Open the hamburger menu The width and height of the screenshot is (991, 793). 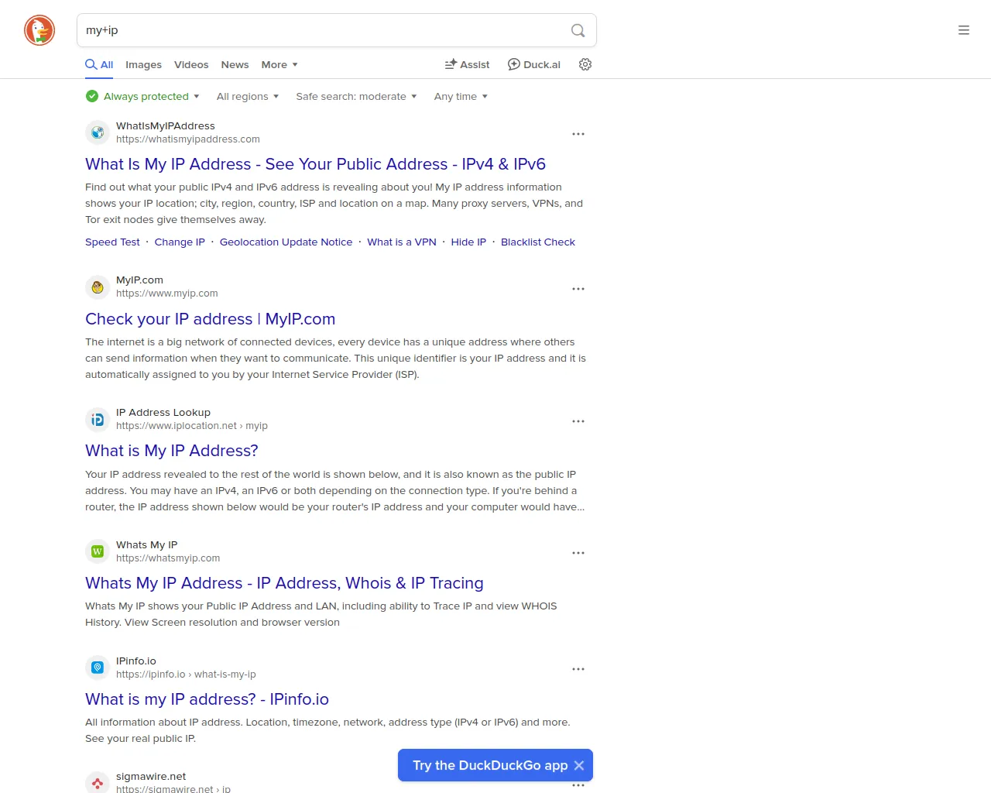tap(964, 30)
